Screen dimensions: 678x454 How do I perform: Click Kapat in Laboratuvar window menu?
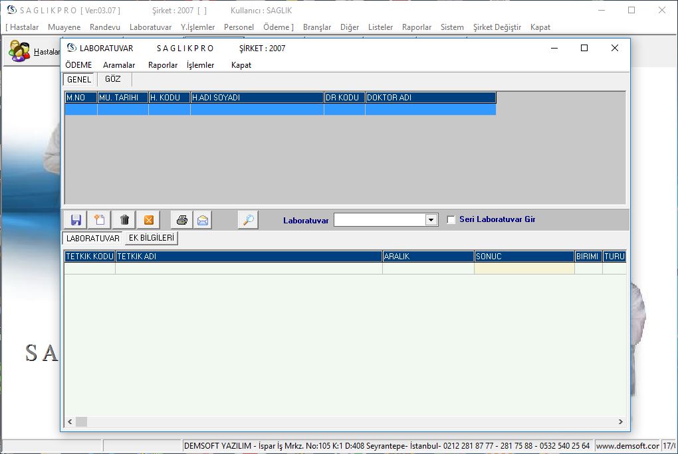tap(241, 65)
